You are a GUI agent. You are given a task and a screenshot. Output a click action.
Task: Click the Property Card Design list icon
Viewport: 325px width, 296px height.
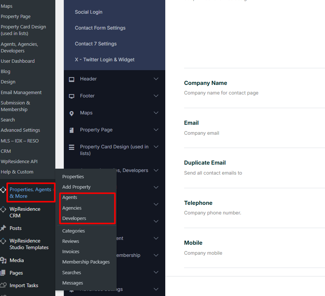(x=72, y=147)
